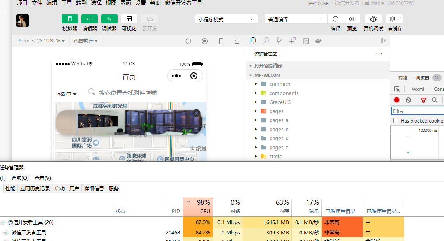Click the network Filter input field
The image size is (444, 241).
pos(418,111)
